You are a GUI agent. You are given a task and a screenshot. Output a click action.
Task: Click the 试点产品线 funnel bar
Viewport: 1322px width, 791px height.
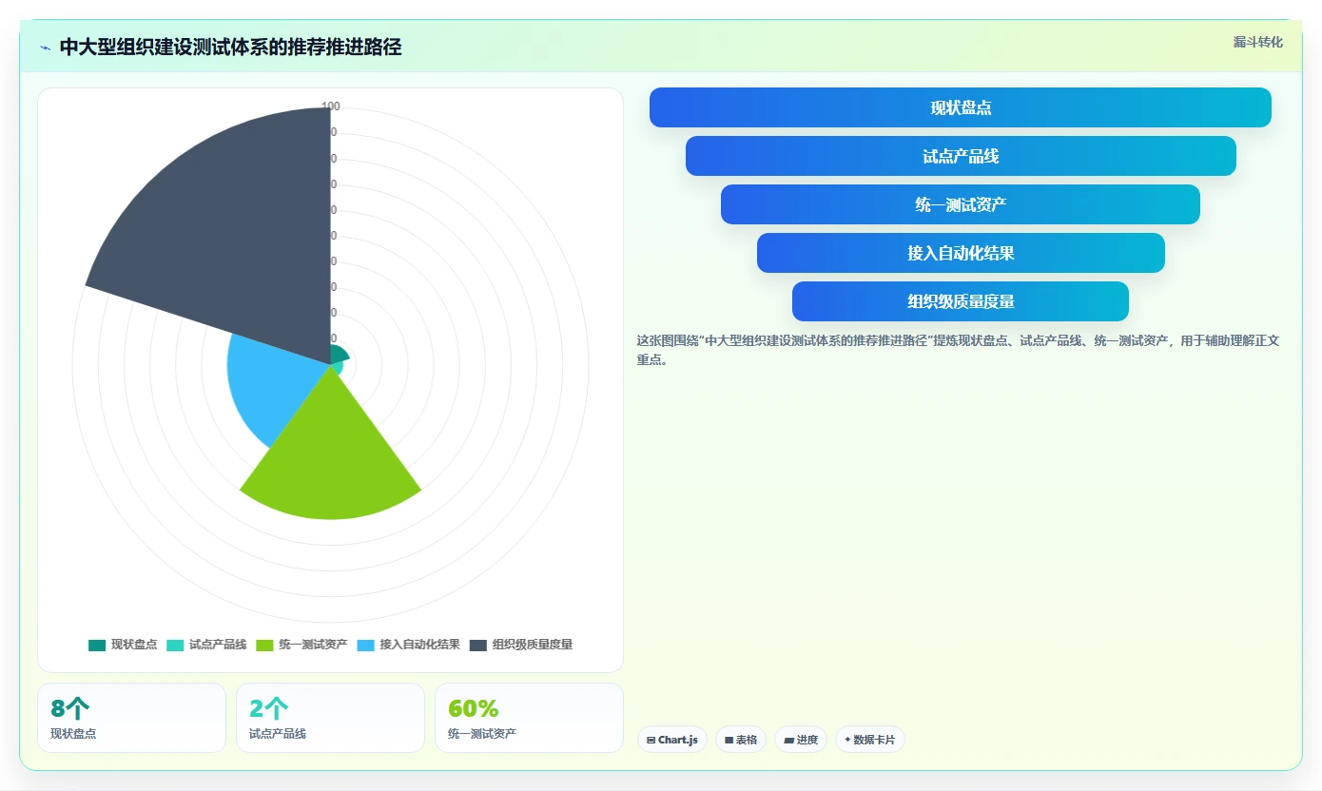tap(961, 156)
